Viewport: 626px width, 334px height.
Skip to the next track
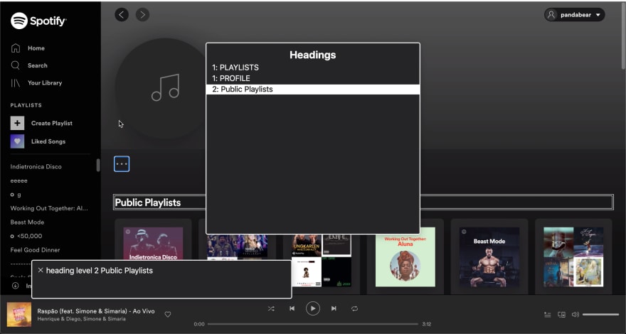[x=334, y=308]
